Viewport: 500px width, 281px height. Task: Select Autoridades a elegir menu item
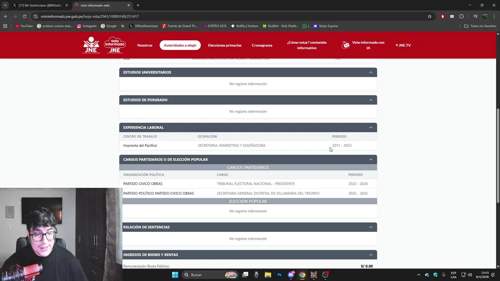tap(180, 45)
